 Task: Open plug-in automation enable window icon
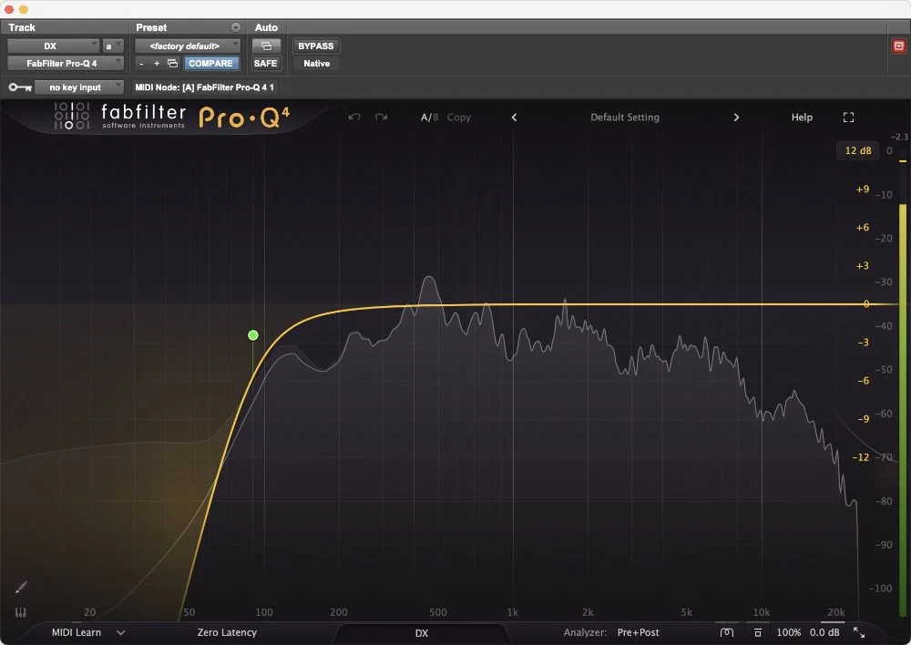coord(266,46)
